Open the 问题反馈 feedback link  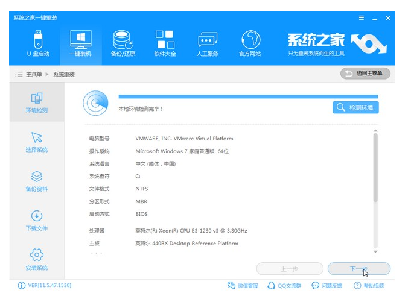(x=327, y=285)
